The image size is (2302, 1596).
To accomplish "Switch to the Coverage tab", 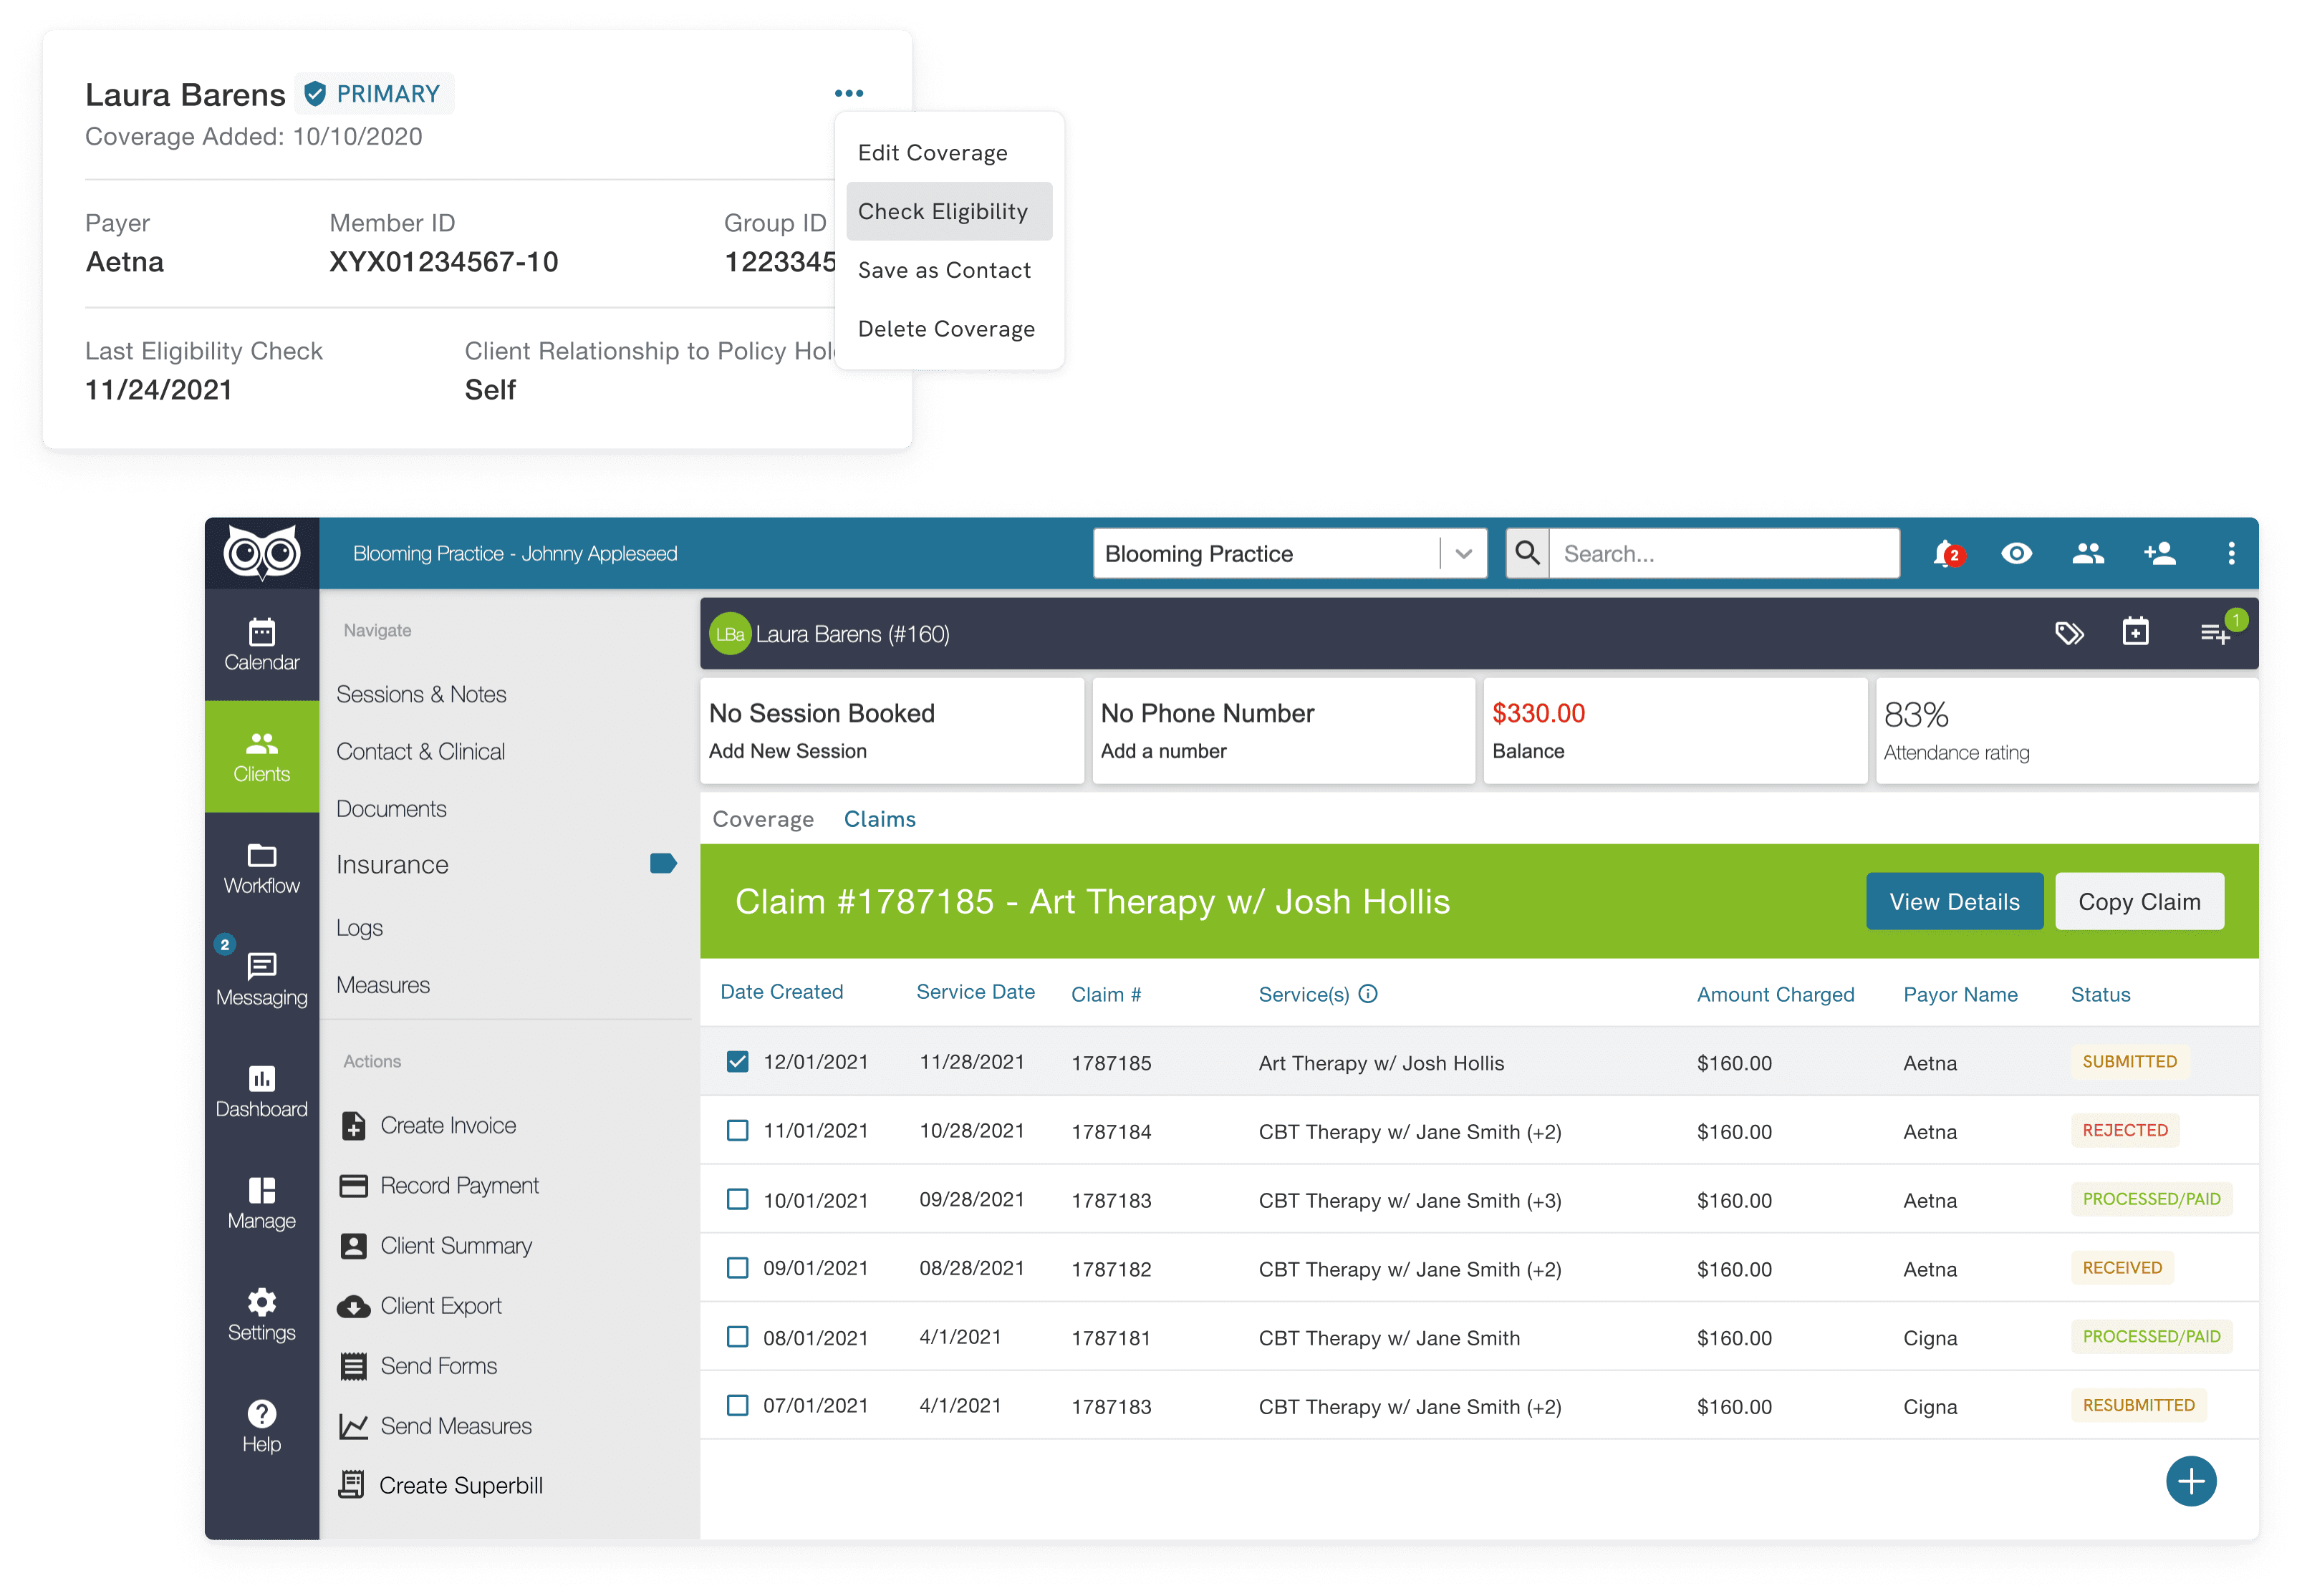I will [762, 819].
